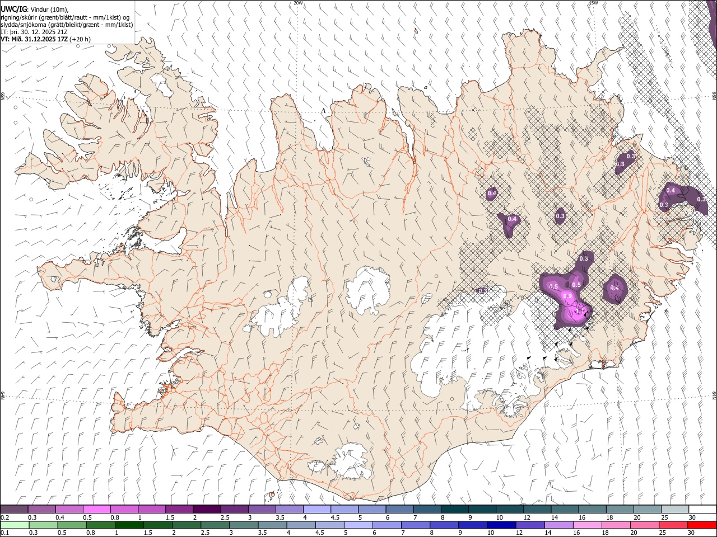Click the 0.9 precipitation value on the map
This screenshot has height=537, width=717.
click(x=567, y=296)
